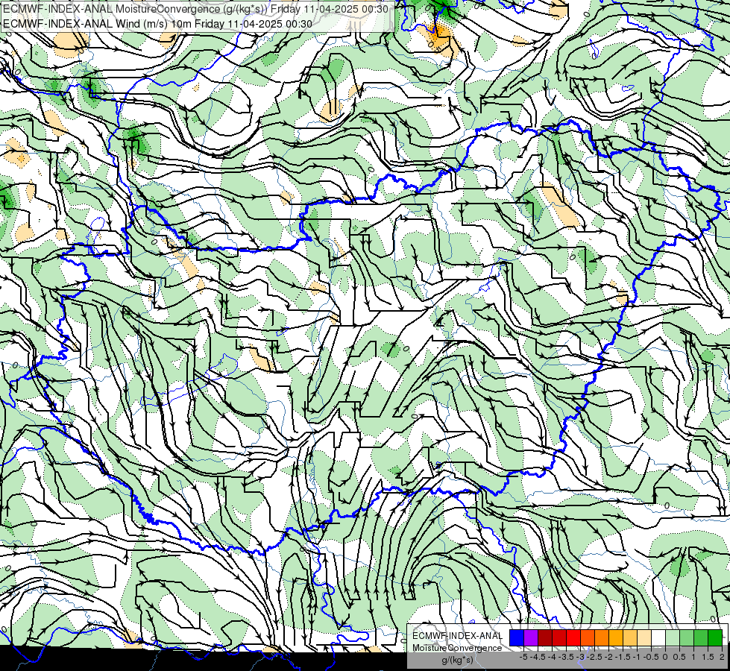
Task: Click the -4.5 scale value
Action: [x=538, y=657]
